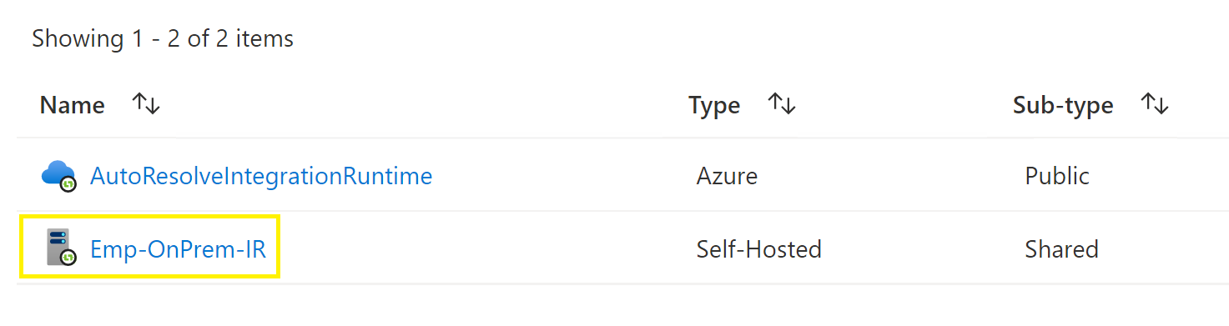Select the Azure type cell
The image size is (1229, 326).
click(x=727, y=176)
